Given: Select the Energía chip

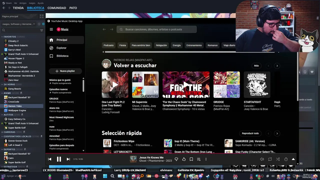Looking at the screenshot, I should pos(176,45).
